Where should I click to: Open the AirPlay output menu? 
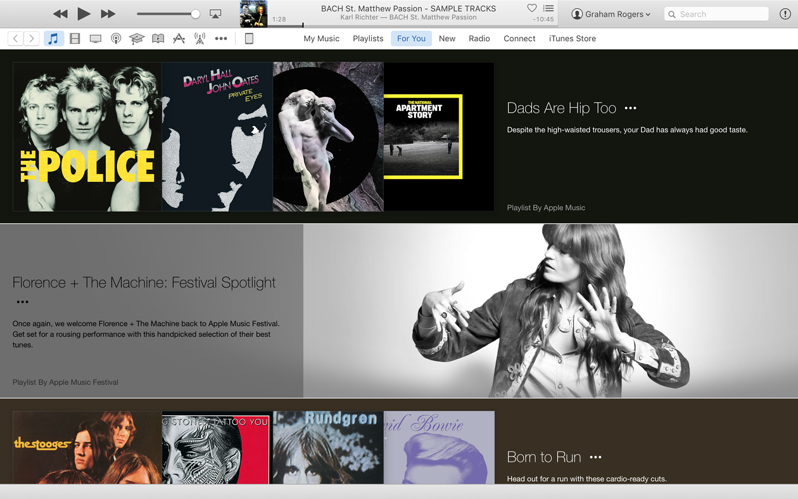coord(215,14)
